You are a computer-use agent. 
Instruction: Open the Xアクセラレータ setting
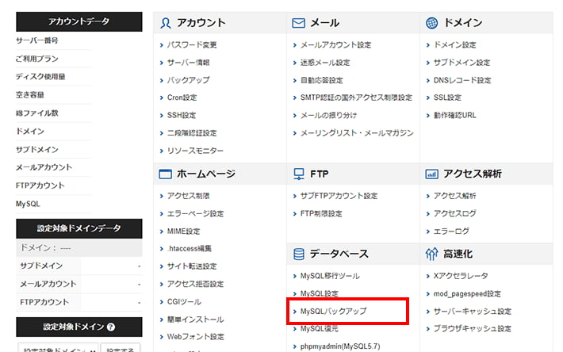pyautogui.click(x=462, y=276)
